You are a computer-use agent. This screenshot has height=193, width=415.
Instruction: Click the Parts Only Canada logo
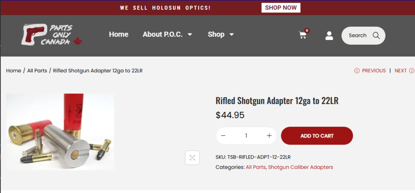[51, 35]
